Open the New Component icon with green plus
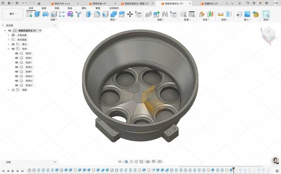This screenshot has width=281, height=174. click(x=156, y=14)
